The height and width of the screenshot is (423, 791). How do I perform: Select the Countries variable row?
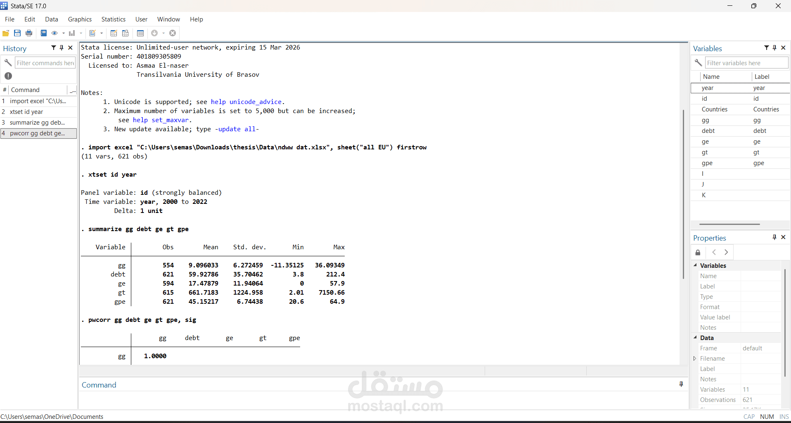click(740, 109)
